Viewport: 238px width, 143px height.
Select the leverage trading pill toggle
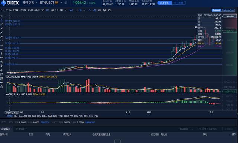(178, 3)
